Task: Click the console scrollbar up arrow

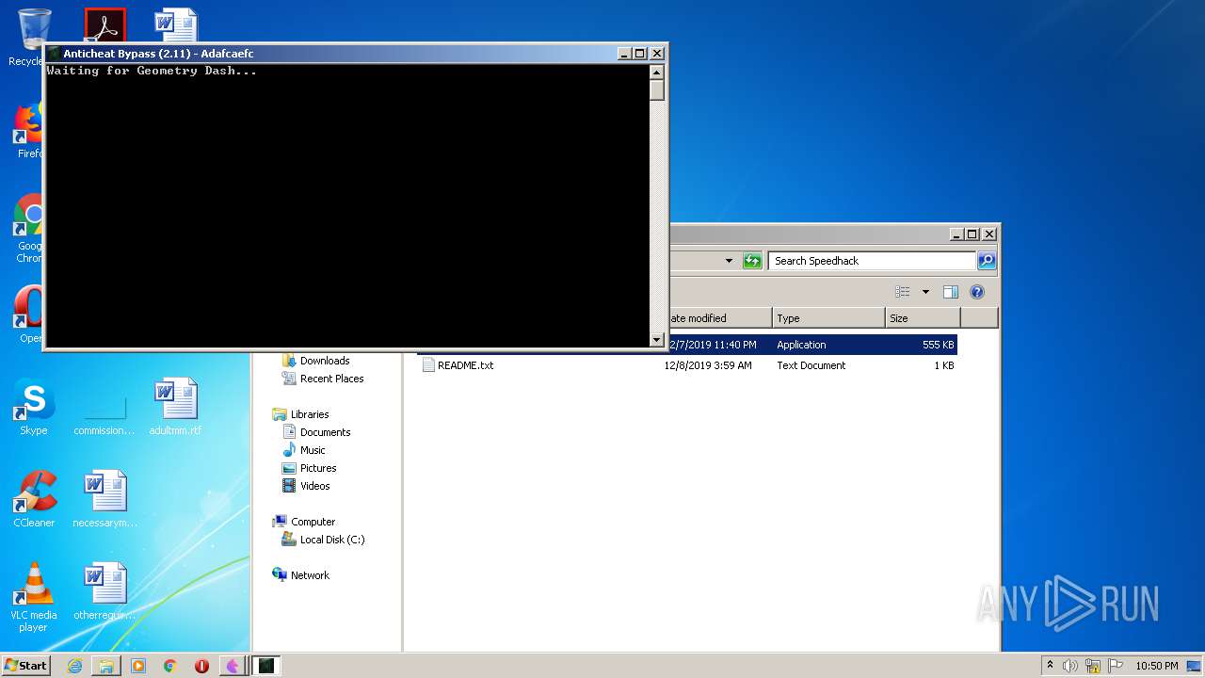Action: pos(657,72)
